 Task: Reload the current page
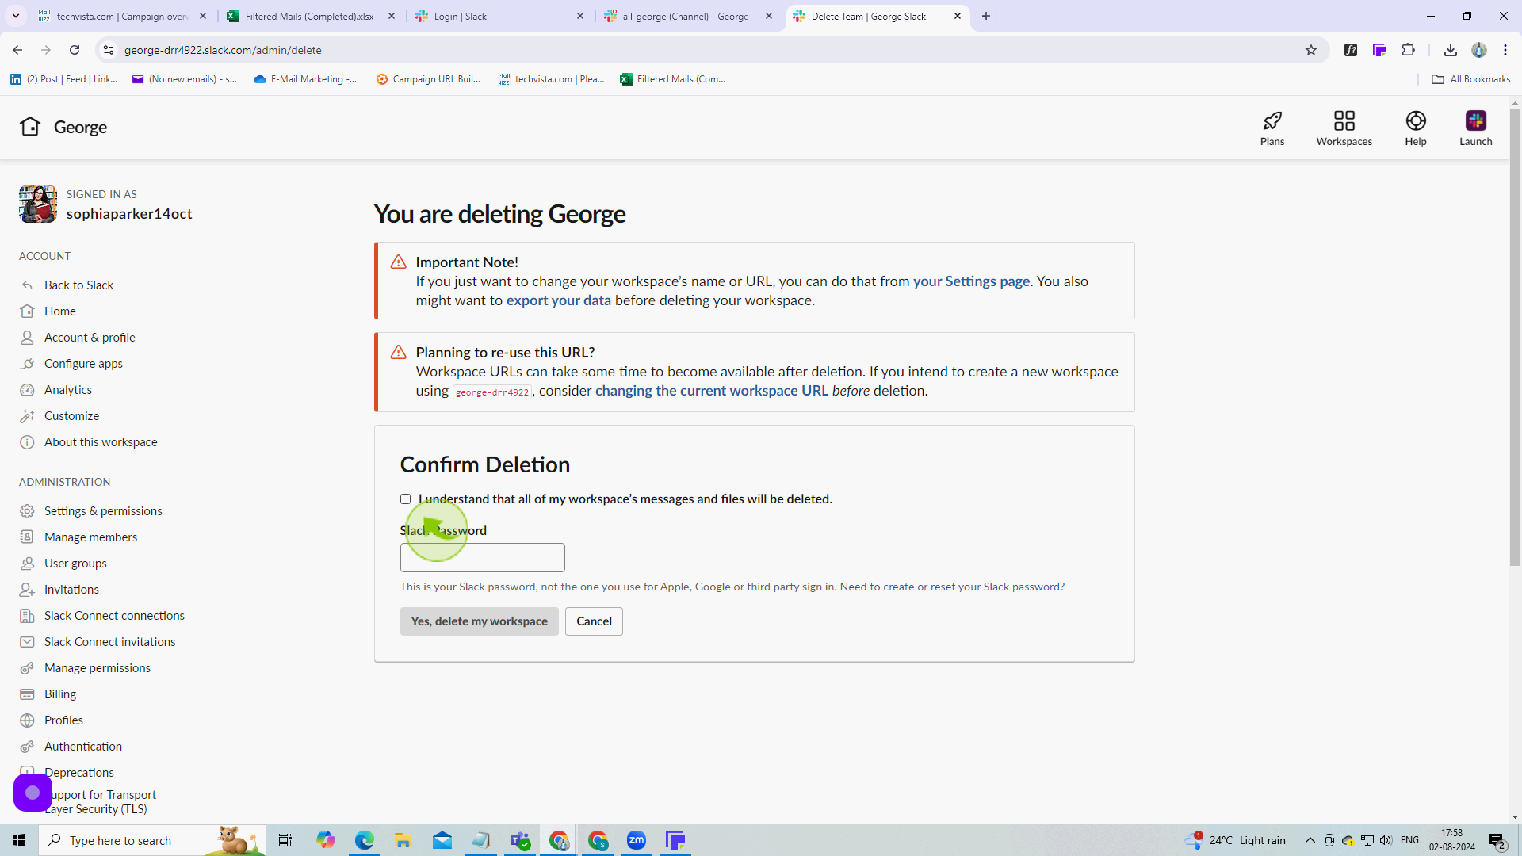click(75, 50)
